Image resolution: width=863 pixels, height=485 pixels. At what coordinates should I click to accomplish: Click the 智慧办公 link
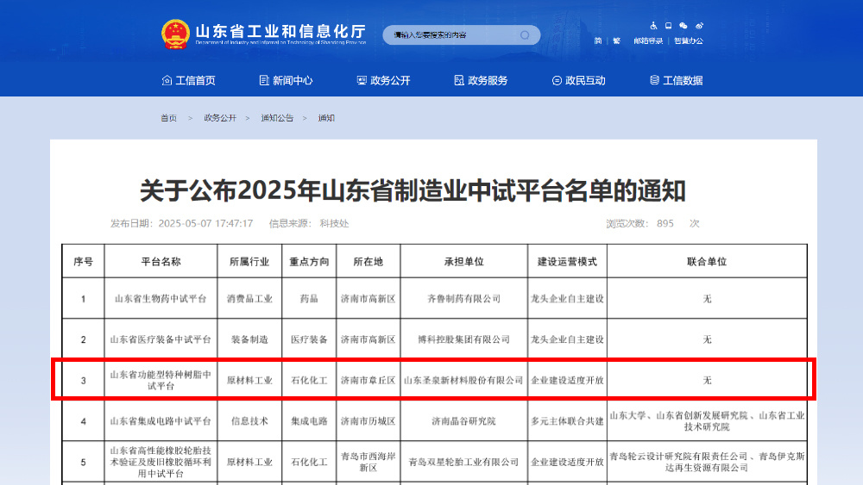(x=689, y=41)
